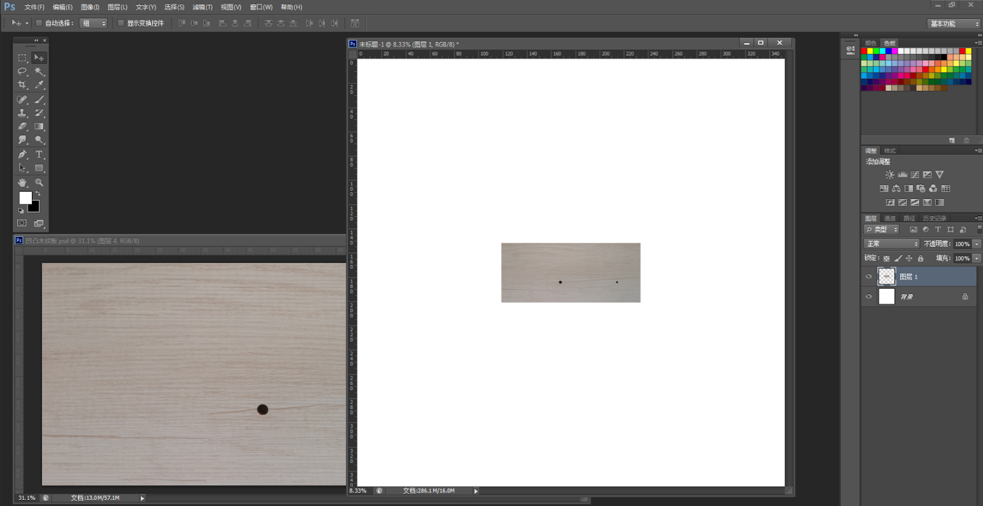Hide the 图层 1 layer visibility
983x506 pixels.
(x=869, y=277)
